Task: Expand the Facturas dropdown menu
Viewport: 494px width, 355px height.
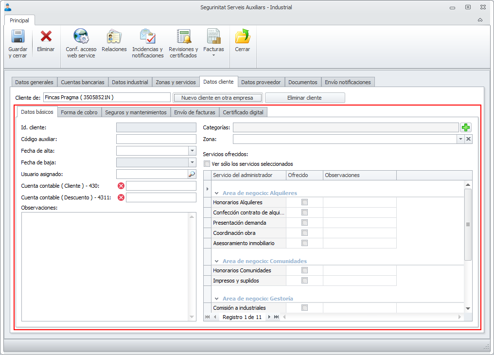Action: pyautogui.click(x=213, y=55)
